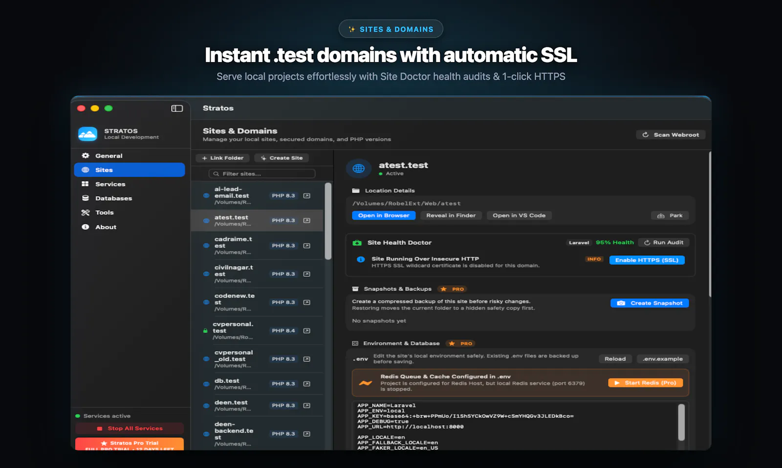Viewport: 782px width, 468px height.
Task: Click the APP_DEBUG=true line in the editor
Action: pyautogui.click(x=383, y=422)
